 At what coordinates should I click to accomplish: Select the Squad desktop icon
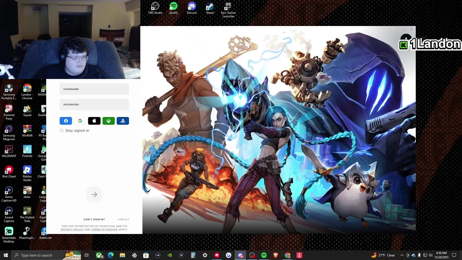click(x=27, y=111)
